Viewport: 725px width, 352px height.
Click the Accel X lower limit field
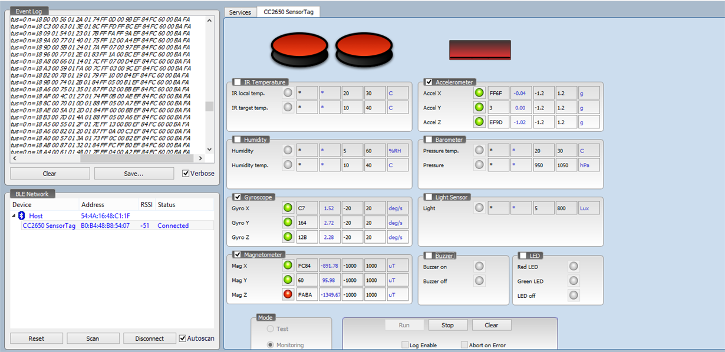[x=543, y=92]
